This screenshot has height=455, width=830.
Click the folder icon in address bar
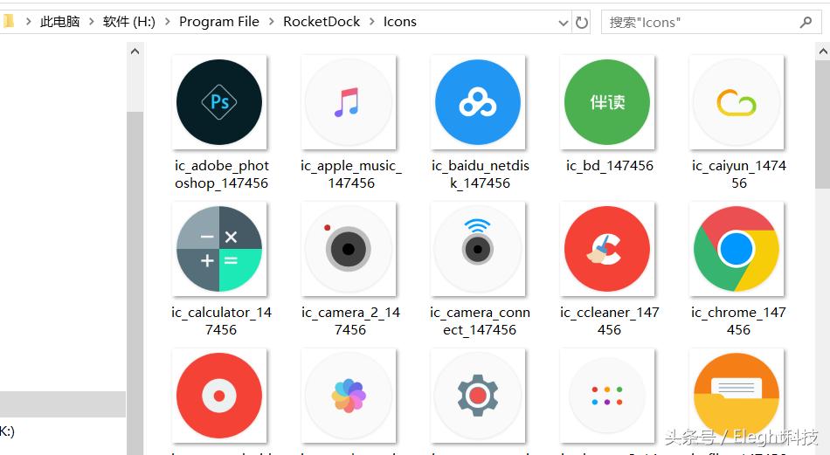9,22
